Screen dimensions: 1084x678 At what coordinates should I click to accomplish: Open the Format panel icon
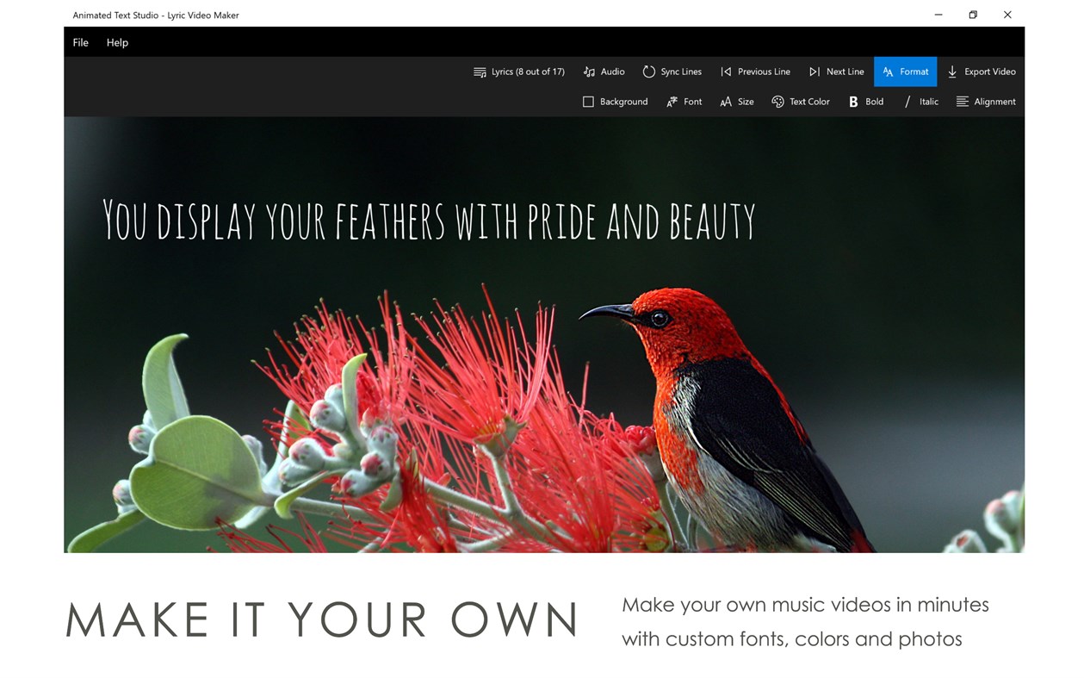[887, 72]
